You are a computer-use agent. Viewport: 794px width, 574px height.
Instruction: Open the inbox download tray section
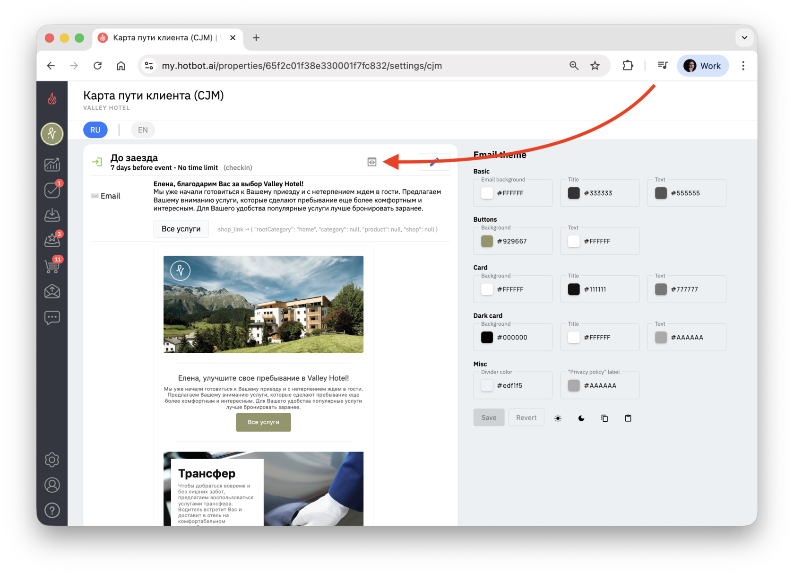(52, 215)
